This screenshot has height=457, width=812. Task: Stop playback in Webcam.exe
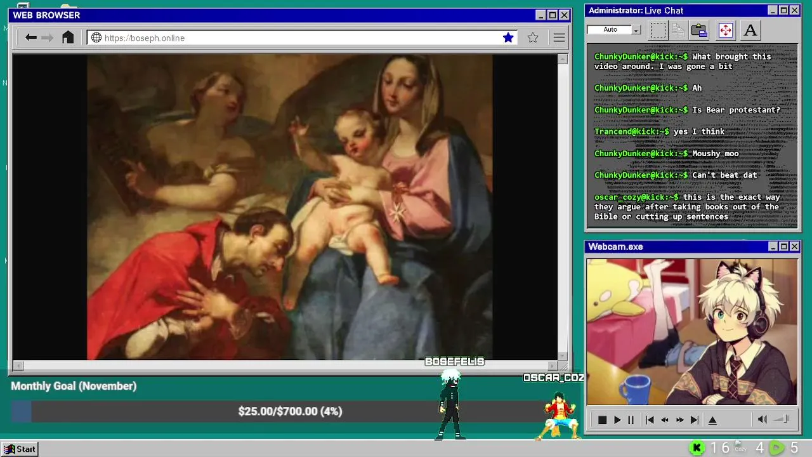click(602, 420)
